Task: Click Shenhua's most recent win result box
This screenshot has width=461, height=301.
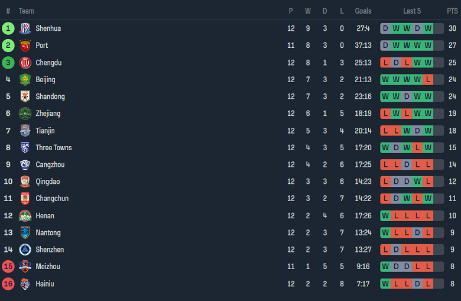Action: (x=428, y=28)
